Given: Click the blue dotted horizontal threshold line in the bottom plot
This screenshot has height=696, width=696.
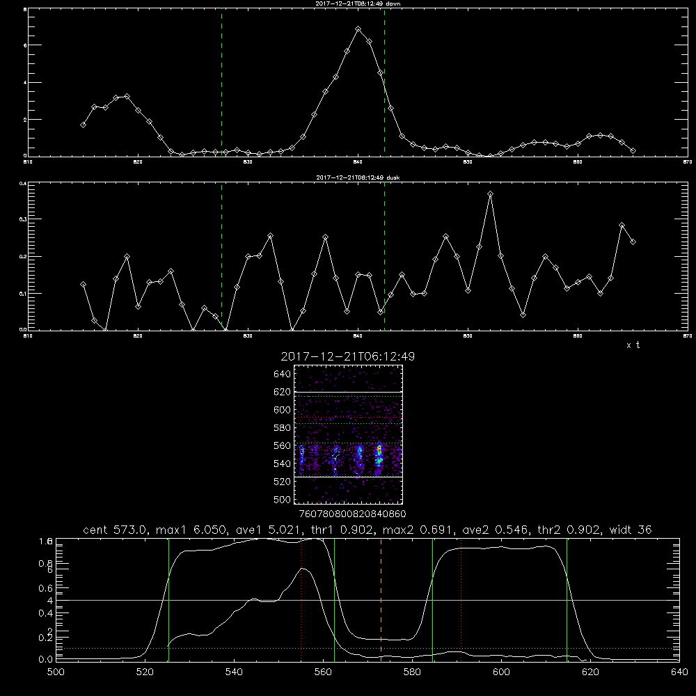Looking at the screenshot, I should coord(367,649).
